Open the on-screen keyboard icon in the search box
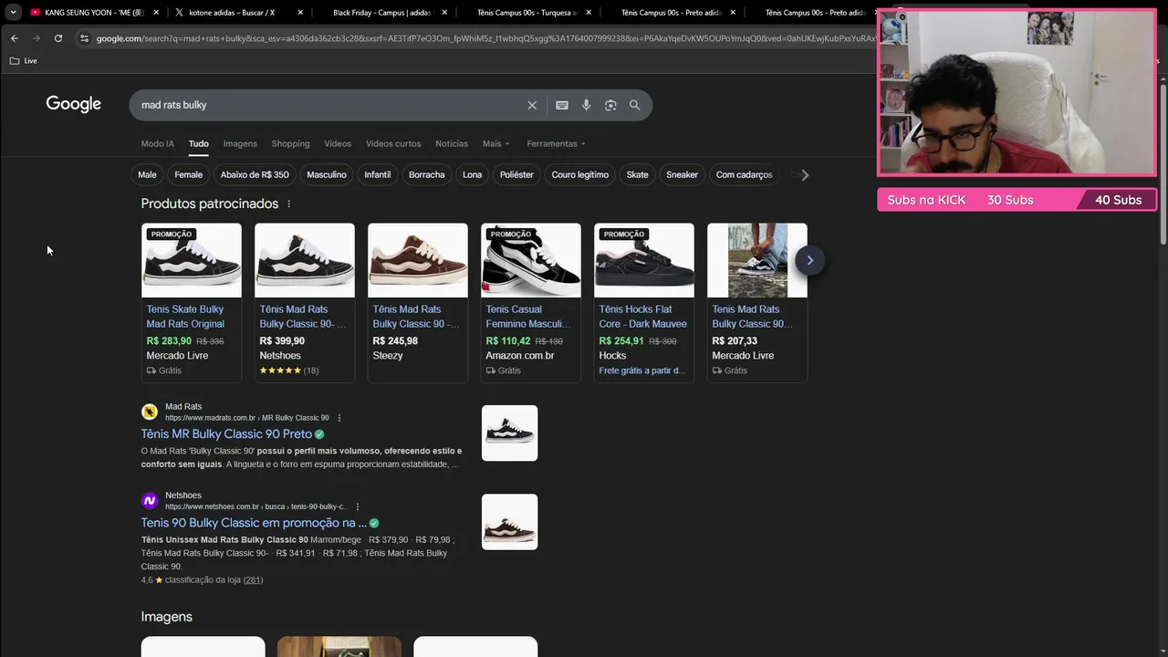This screenshot has height=657, width=1168. point(562,105)
